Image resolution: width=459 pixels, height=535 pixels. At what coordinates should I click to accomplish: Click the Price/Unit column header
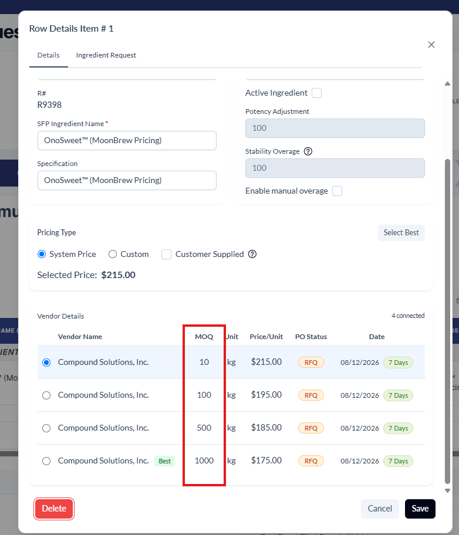pos(266,337)
